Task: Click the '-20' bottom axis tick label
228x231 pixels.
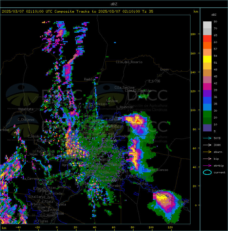Action: (x=37, y=227)
